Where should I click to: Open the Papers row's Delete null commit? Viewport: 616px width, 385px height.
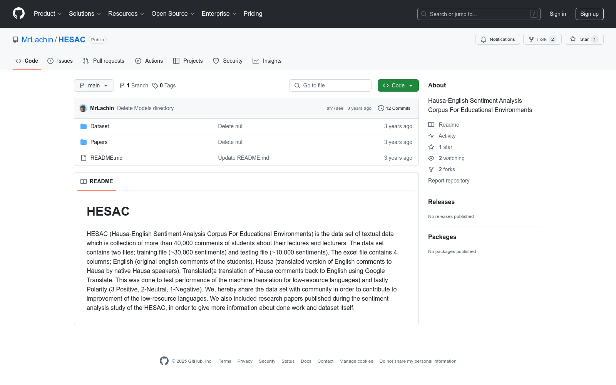[231, 142]
